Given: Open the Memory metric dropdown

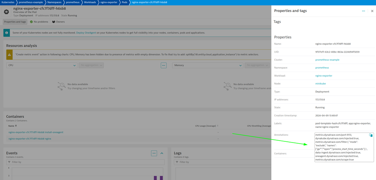Looking at the screenshot, I should coord(208,65).
